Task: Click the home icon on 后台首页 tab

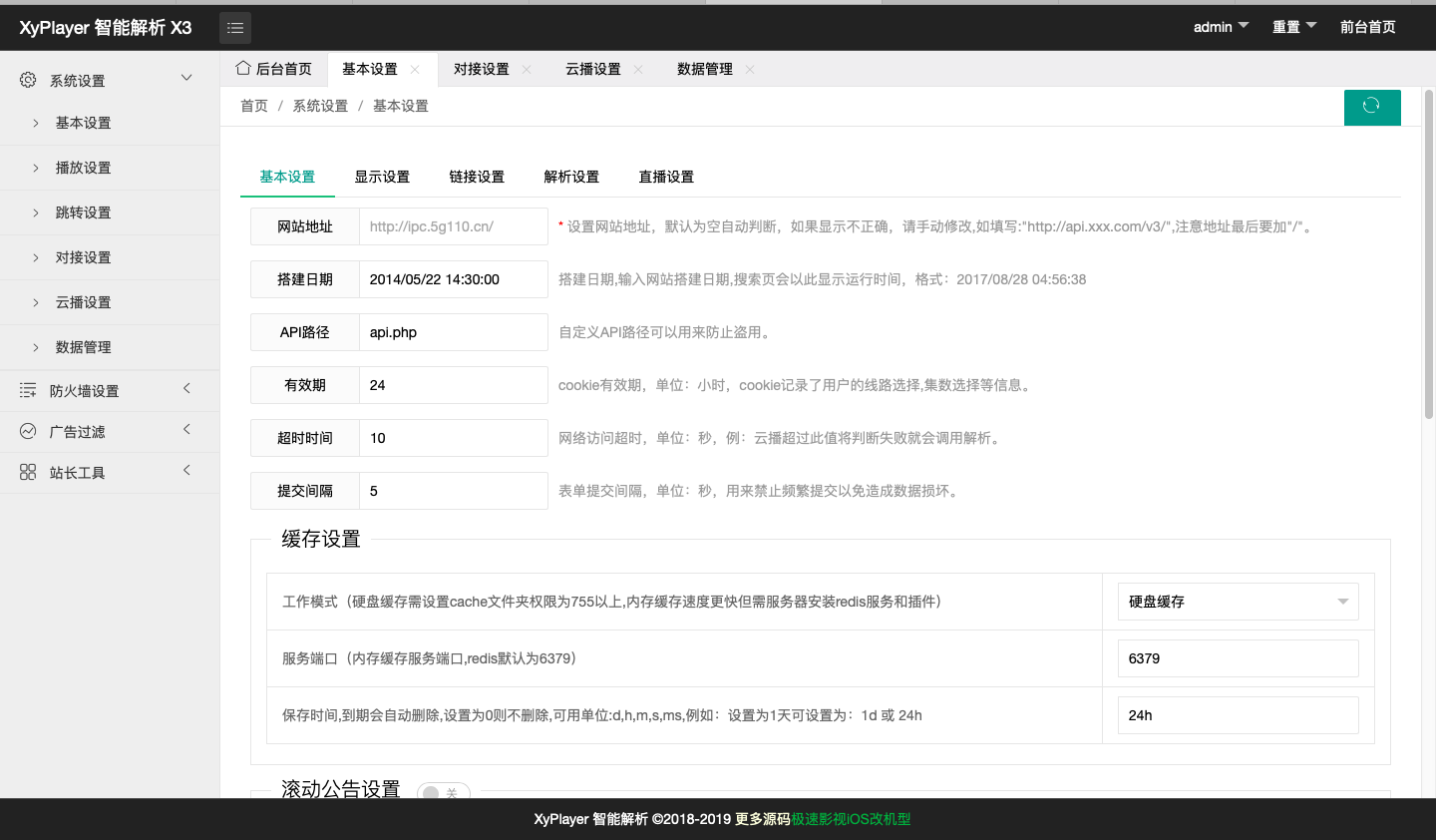Action: coord(243,69)
